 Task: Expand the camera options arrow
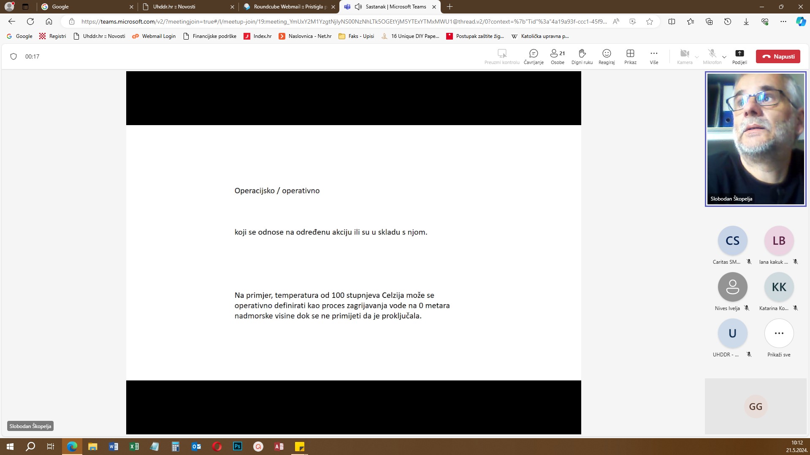[697, 57]
